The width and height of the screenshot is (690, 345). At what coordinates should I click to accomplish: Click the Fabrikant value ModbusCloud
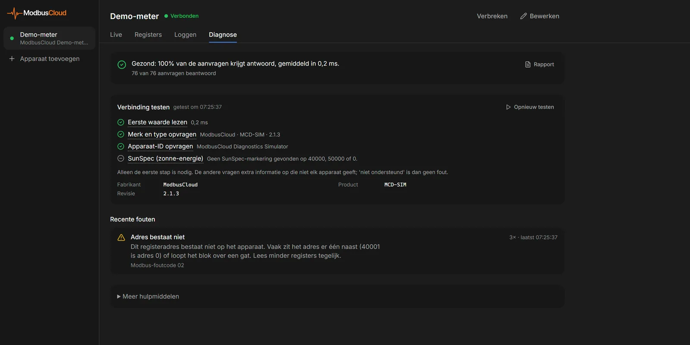[x=180, y=185]
